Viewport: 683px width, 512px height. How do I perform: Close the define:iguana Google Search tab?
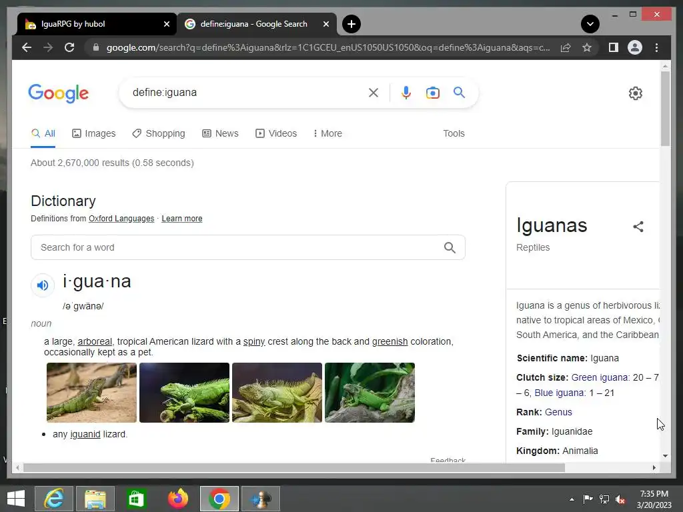[325, 24]
